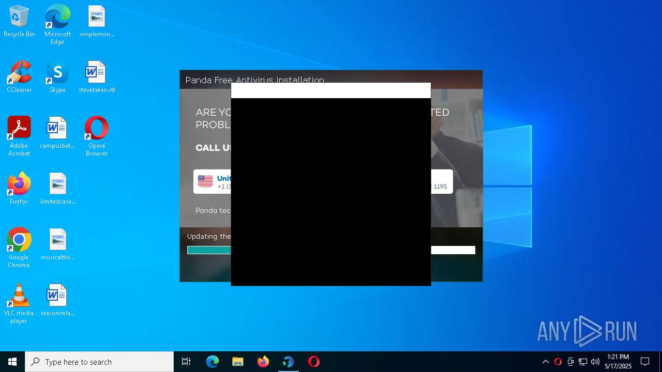The height and width of the screenshot is (372, 662).
Task: Select the reasonirela document file
Action: tap(57, 301)
